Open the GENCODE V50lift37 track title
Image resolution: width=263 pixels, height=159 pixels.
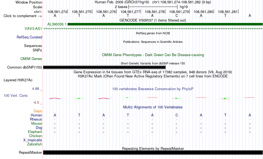153,20
